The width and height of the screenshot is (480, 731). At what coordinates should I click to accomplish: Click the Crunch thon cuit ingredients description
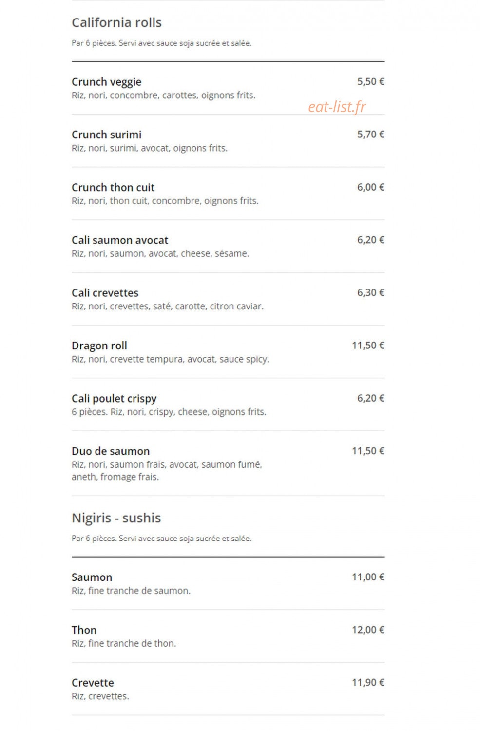point(165,201)
